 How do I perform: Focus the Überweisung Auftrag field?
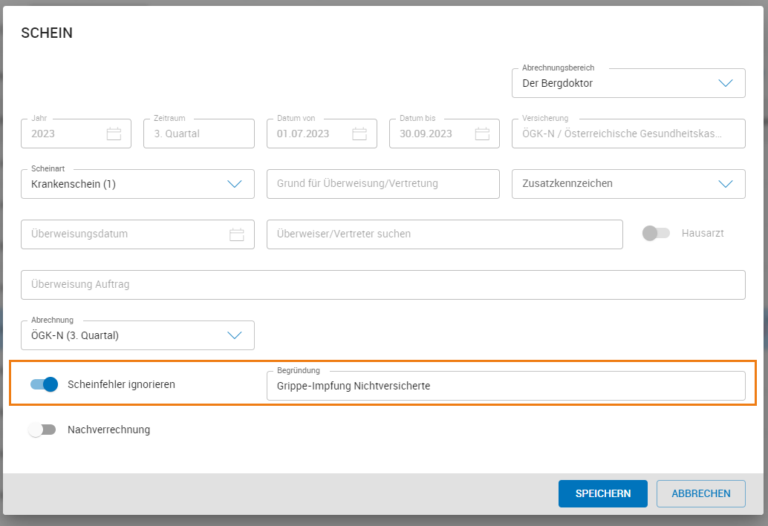point(383,285)
